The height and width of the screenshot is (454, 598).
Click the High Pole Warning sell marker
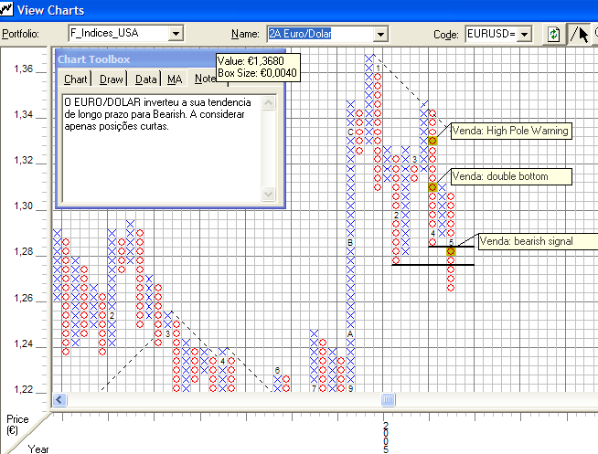click(x=432, y=141)
